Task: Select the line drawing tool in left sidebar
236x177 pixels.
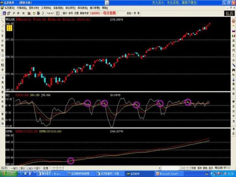Action: (x=3, y=21)
